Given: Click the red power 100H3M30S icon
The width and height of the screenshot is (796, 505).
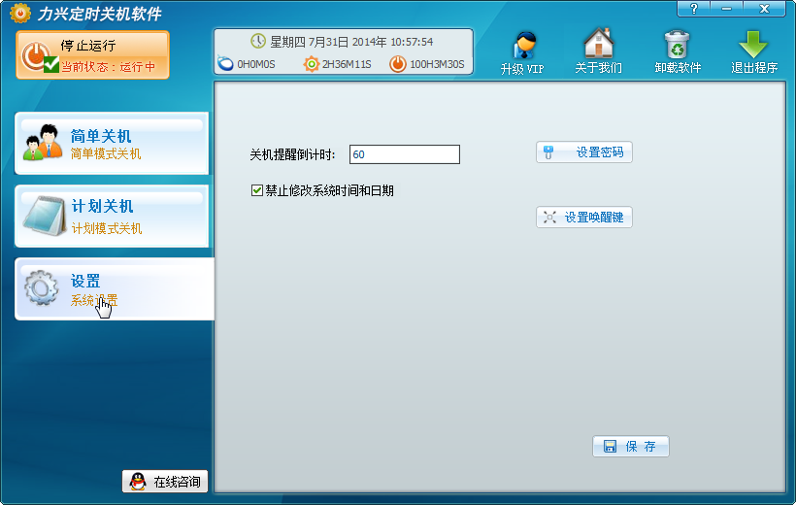Looking at the screenshot, I should coord(398,64).
